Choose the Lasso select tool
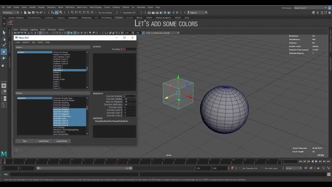This screenshot has height=187, width=332. pos(4,39)
